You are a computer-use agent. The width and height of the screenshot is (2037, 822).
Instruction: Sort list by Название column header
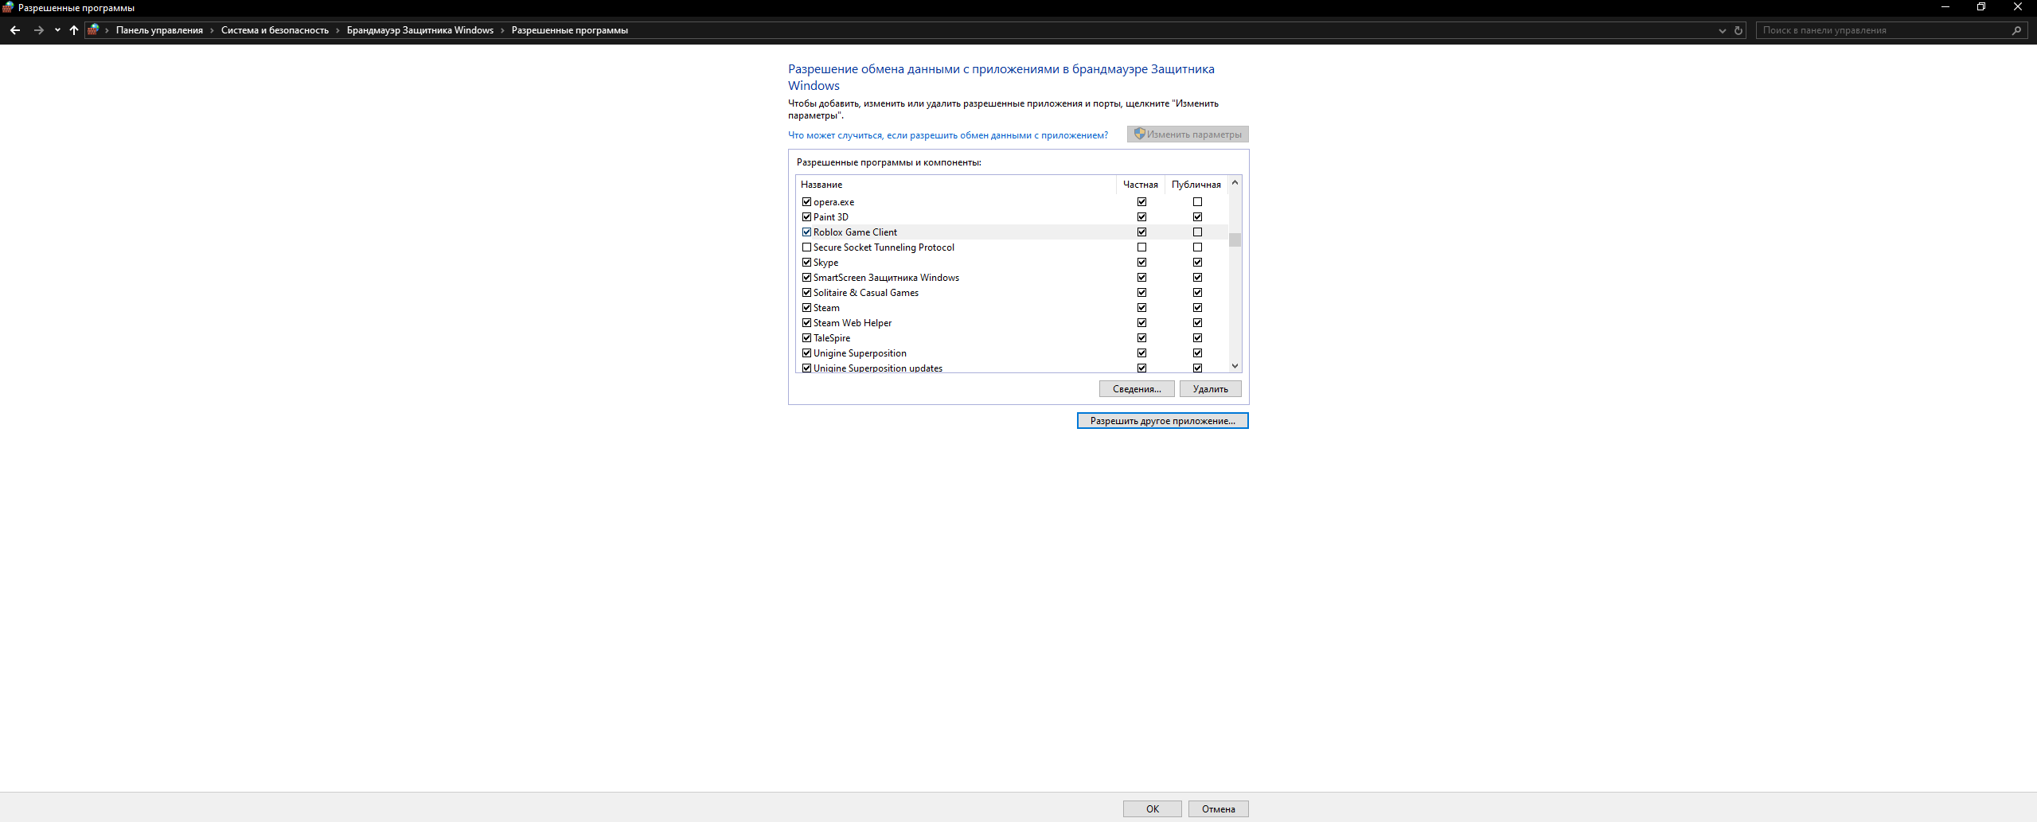[956, 185]
